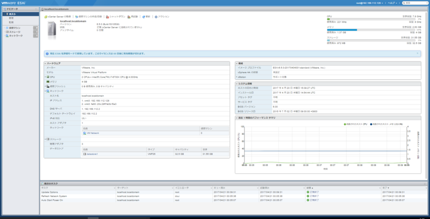Click the memory module icon in Hardware
Image resolution: width=430 pixels, height=219 pixels.
[x=48, y=81]
